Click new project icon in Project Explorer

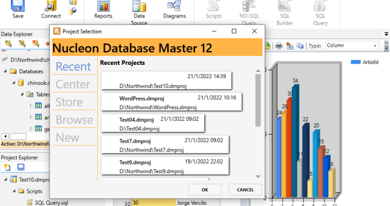[x=7, y=167]
